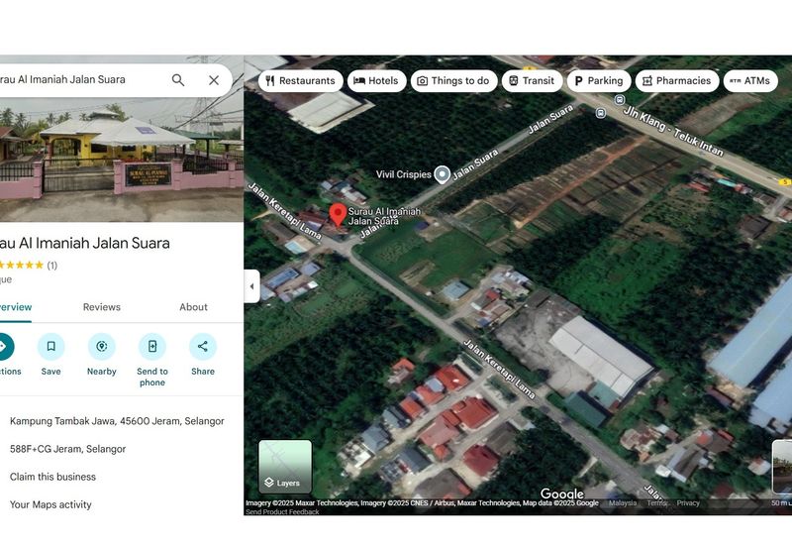The height and width of the screenshot is (547, 792).
Task: Switch to the Reviews tab
Action: tap(102, 307)
